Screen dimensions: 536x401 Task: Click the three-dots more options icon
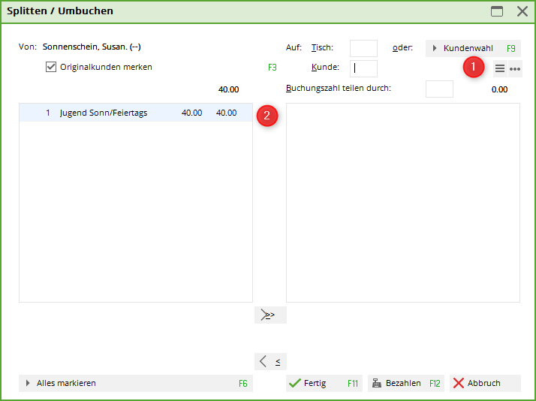coord(515,69)
